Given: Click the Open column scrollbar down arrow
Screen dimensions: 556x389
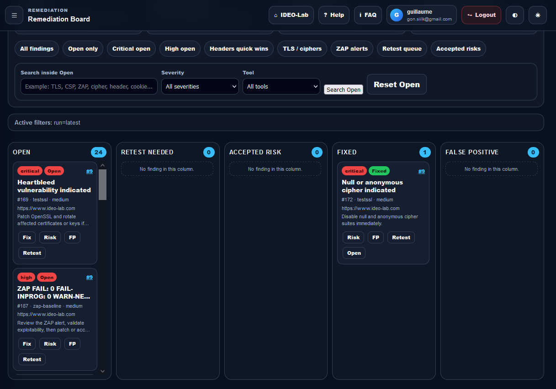Looking at the screenshot, I should pyautogui.click(x=102, y=371).
